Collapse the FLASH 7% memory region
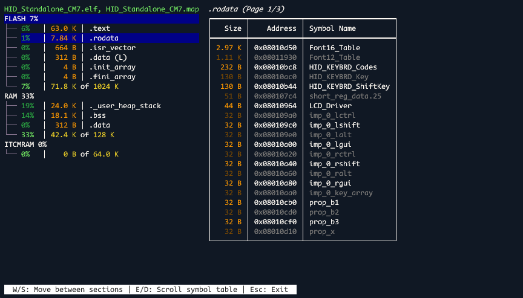The height and width of the screenshot is (298, 523). pos(21,19)
